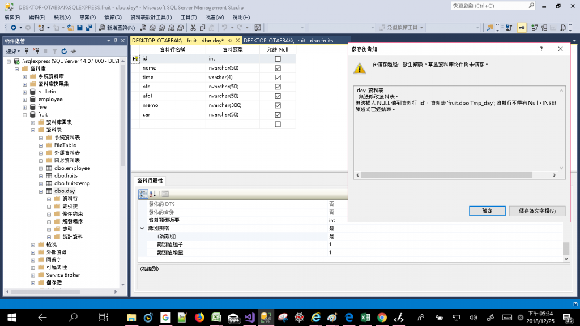Screen dimensions: 580x326
Task: Open the 資料表設計工具(L) menu
Action: (x=151, y=18)
